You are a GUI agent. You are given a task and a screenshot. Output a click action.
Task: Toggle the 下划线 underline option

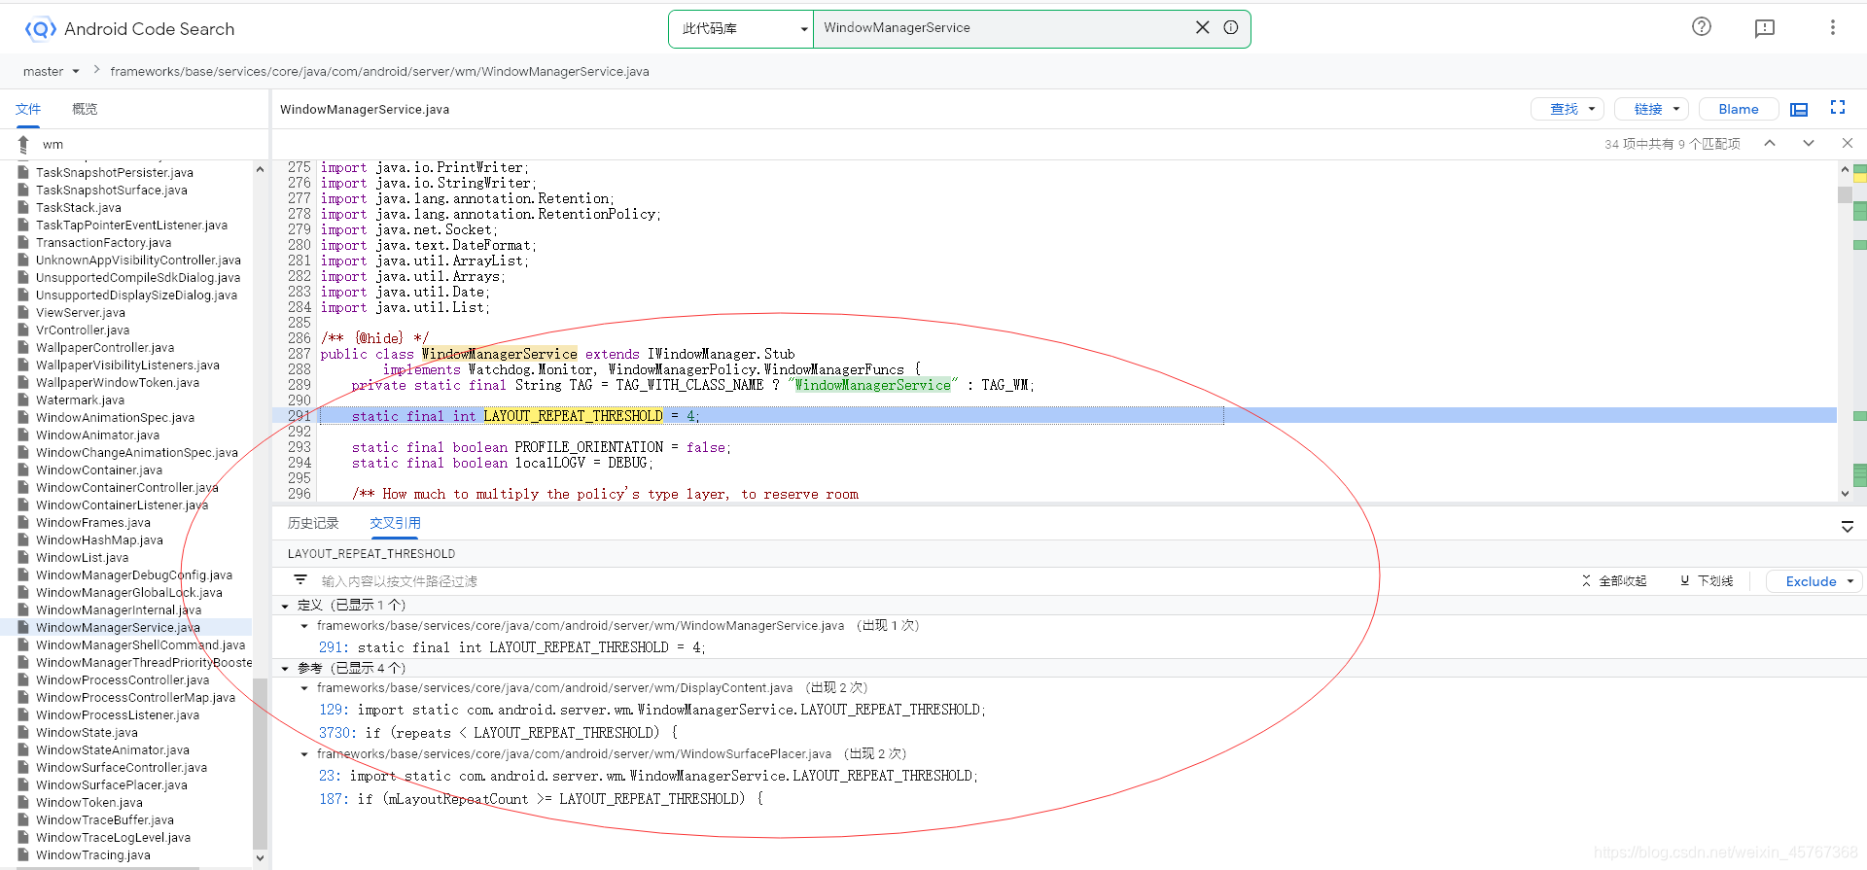1707,581
